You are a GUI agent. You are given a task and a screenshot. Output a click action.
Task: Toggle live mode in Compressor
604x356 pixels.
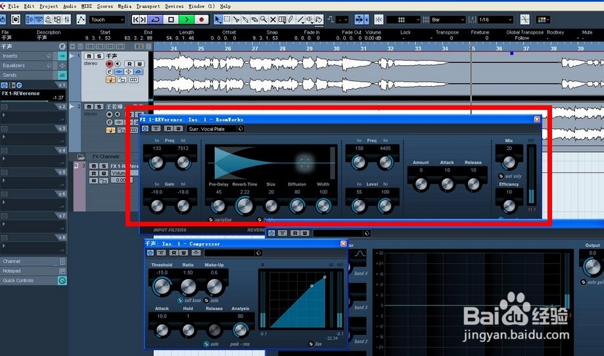pyautogui.click(x=310, y=343)
